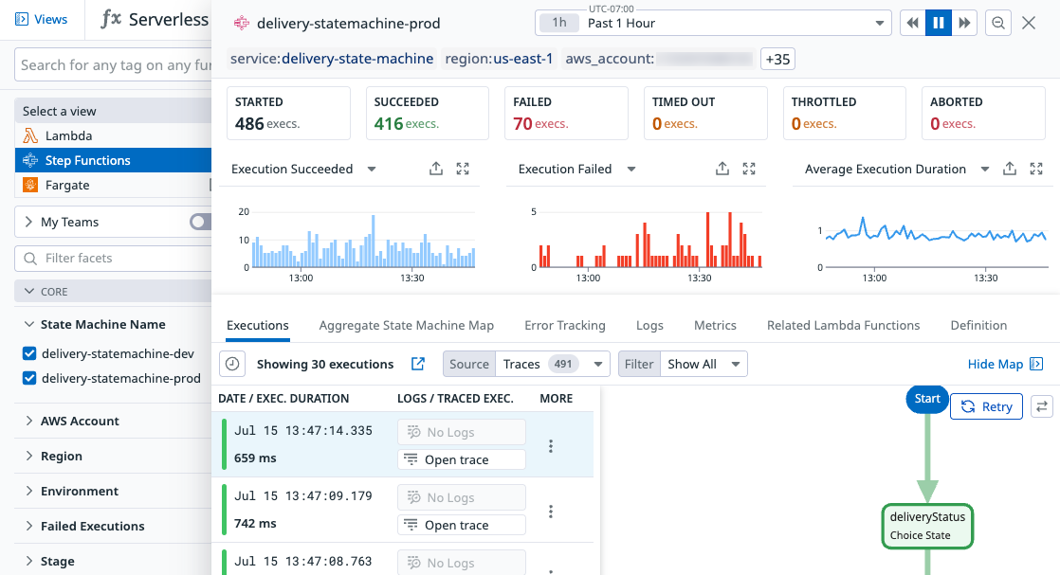
Task: Uncheck delivery-statemachine-prod checkbox
Action: click(x=29, y=378)
